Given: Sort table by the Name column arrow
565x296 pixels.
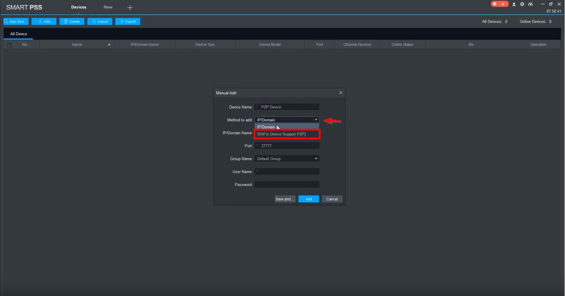Looking at the screenshot, I should click(x=109, y=45).
